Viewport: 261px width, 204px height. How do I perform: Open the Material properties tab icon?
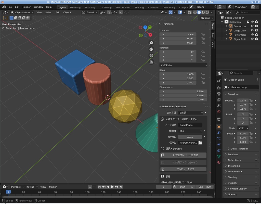(219, 162)
